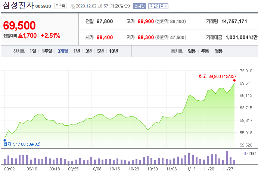Select the 10년 line chart tab
The width and height of the screenshot is (258, 173).
coord(114,51)
